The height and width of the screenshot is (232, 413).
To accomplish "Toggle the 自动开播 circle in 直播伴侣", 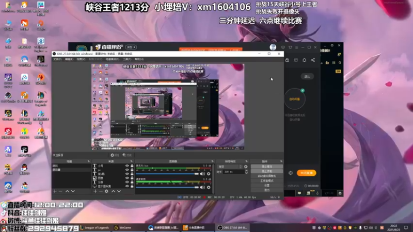I will coord(295,99).
